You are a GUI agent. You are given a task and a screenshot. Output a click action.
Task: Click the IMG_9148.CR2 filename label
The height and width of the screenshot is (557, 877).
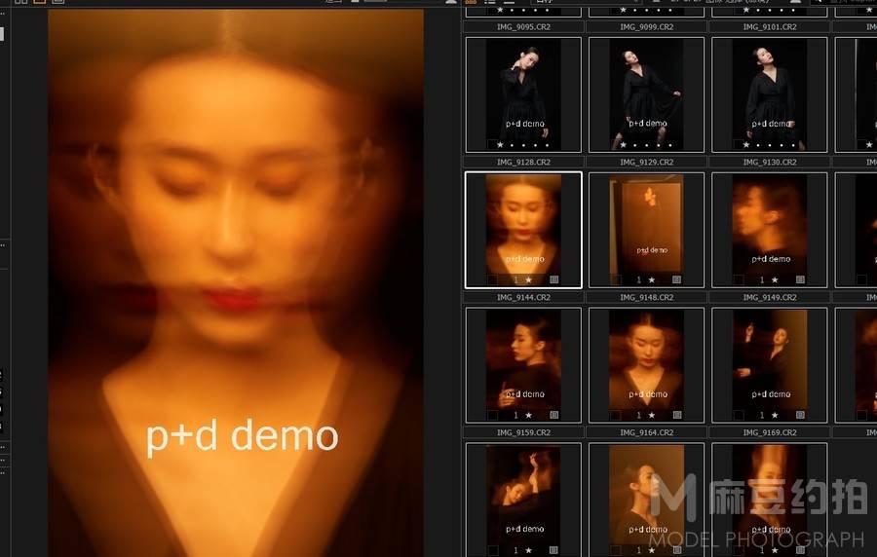[646, 297]
